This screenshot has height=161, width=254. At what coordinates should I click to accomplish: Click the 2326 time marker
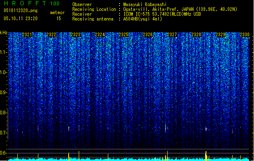coord(148,35)
